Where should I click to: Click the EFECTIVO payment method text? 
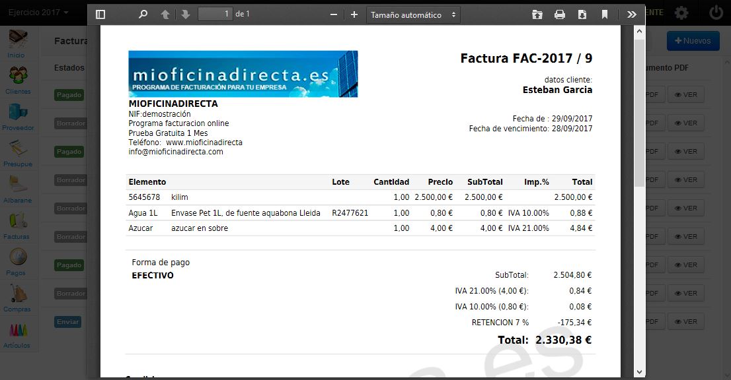click(x=153, y=275)
